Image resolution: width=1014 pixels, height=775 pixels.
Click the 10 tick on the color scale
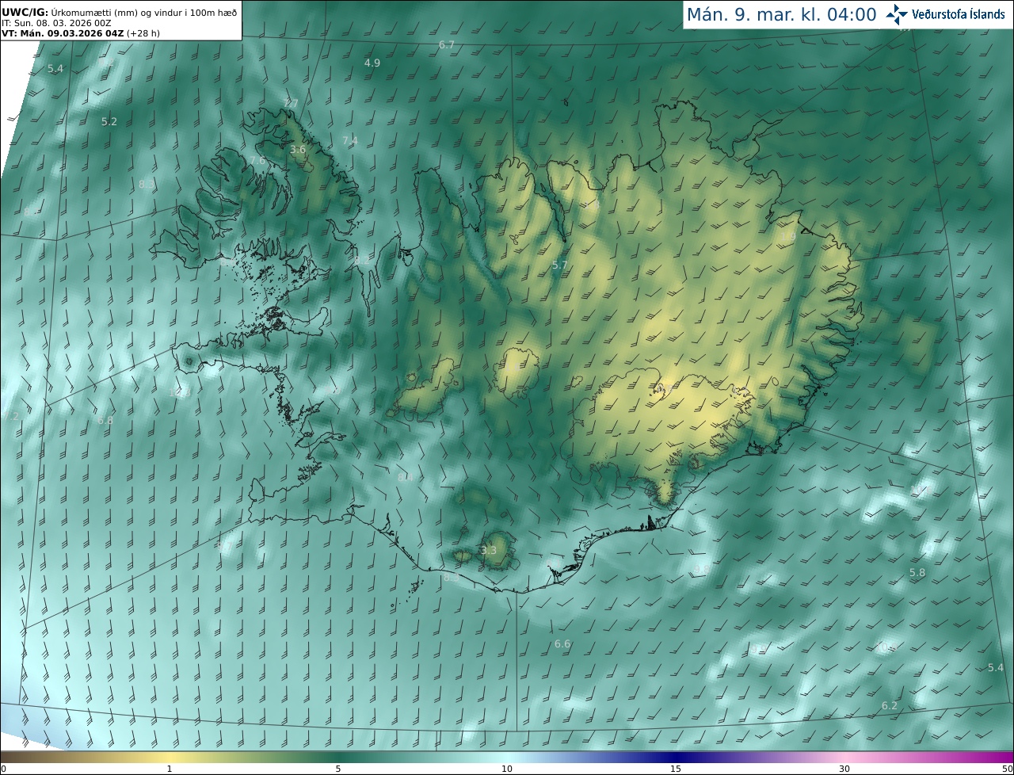tap(507, 769)
